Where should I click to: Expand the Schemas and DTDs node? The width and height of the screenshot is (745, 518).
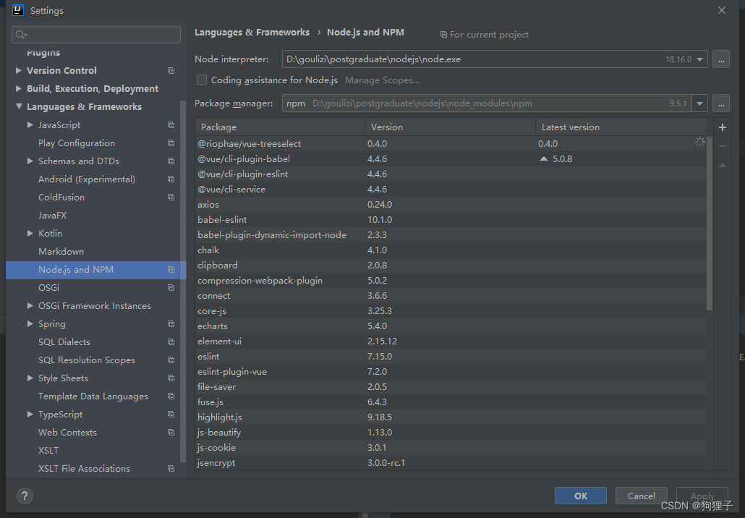[30, 161]
